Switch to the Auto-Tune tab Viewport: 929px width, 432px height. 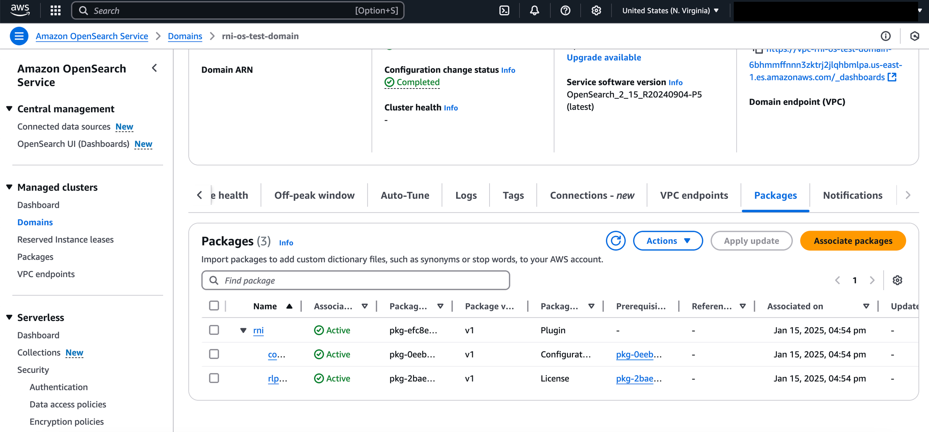click(405, 195)
